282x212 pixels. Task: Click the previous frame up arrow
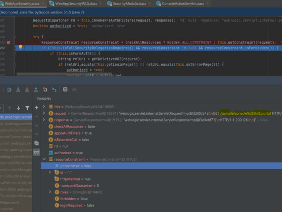tap(10, 108)
